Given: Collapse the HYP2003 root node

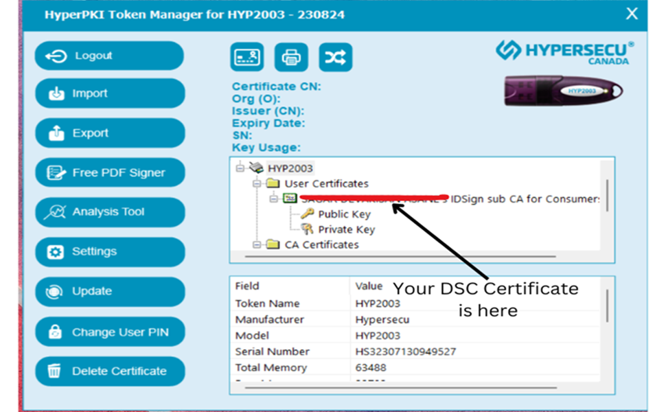Looking at the screenshot, I should (240, 168).
